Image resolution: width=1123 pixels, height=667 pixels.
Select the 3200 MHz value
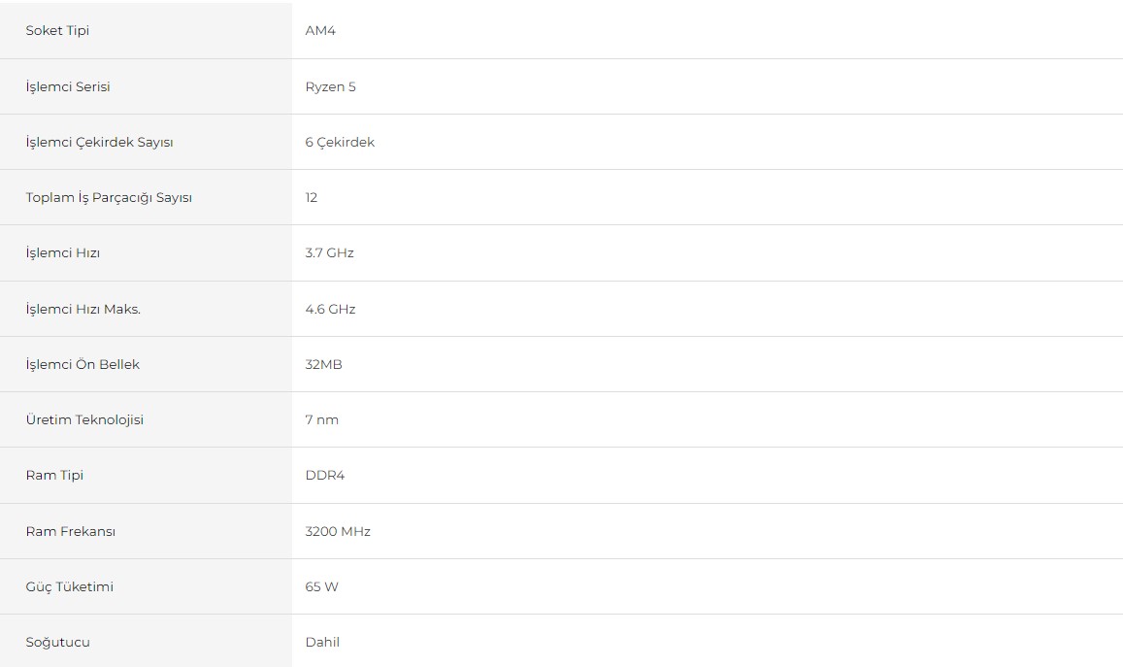338,531
